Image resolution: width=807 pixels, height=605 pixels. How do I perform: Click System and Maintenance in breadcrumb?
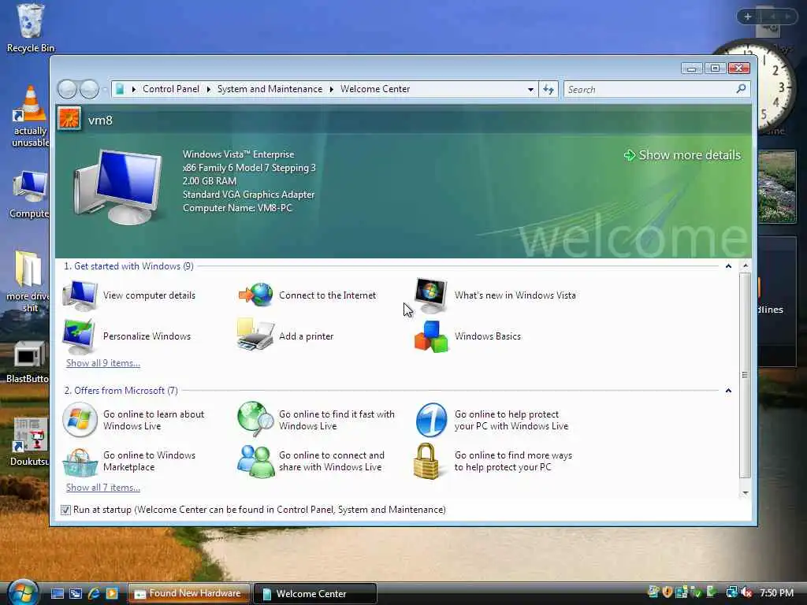[270, 89]
